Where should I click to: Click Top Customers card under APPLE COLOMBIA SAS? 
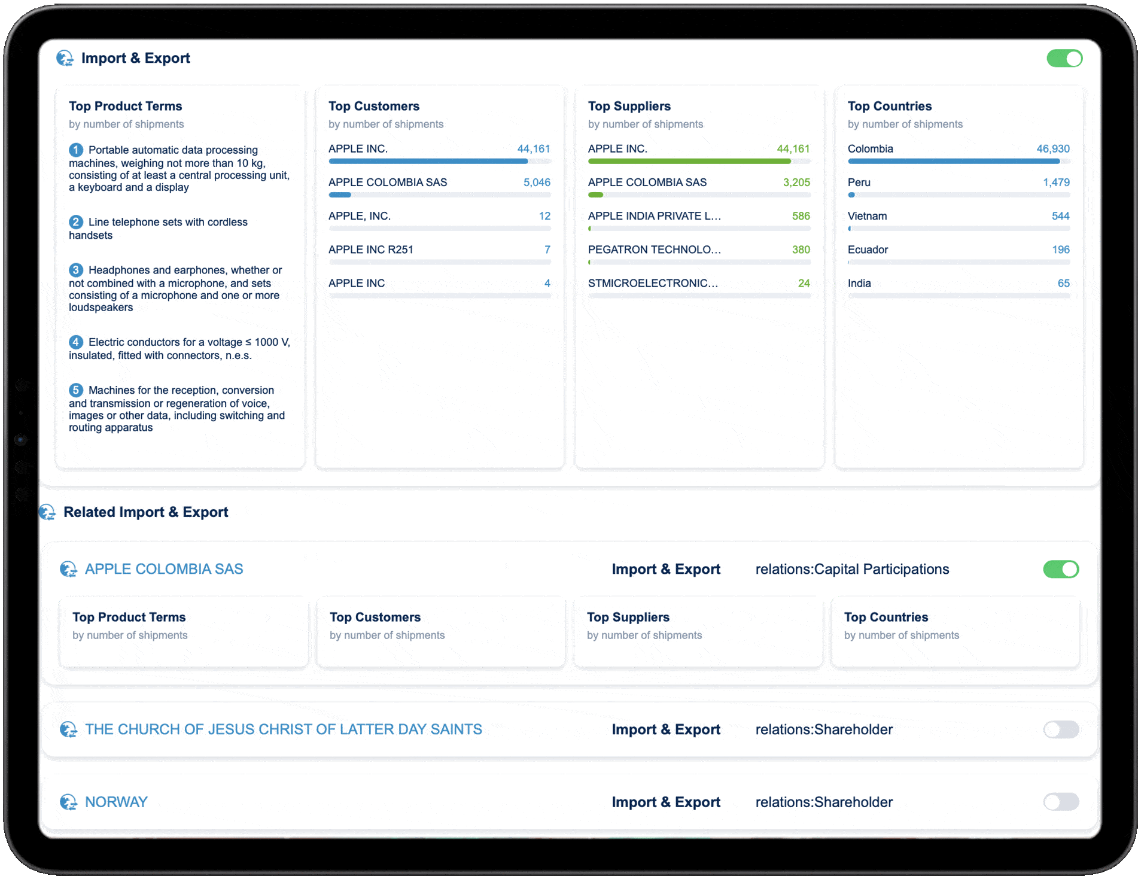tap(441, 632)
